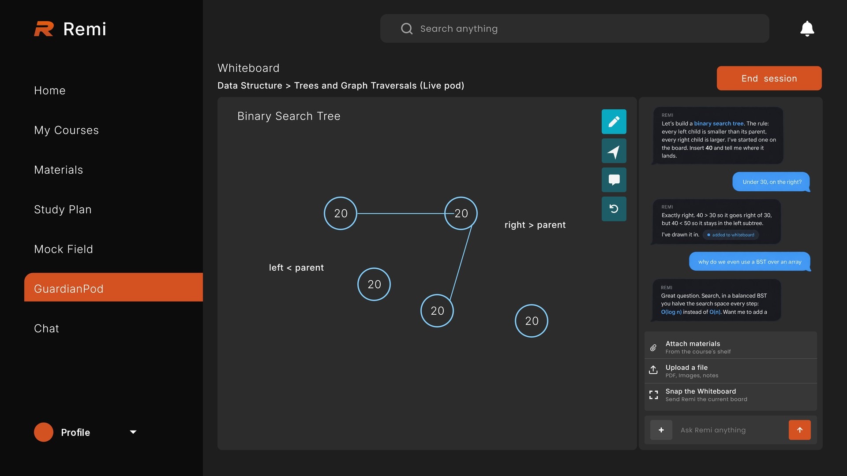Image resolution: width=847 pixels, height=476 pixels.
Task: Click the Remi logo
Action: point(70,29)
